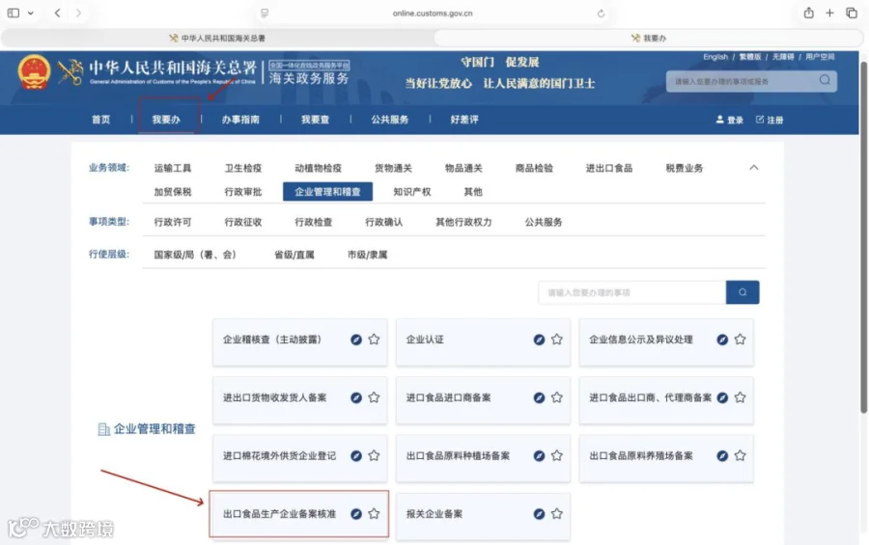
Task: Star the 出口食品原料养殖场备案 item
Action: tap(740, 456)
